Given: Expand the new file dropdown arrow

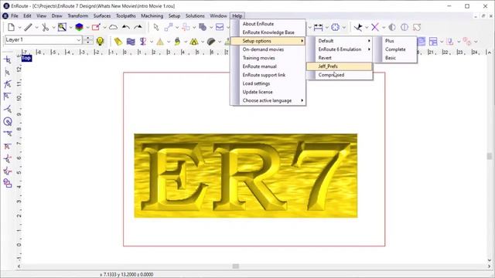Looking at the screenshot, I should (x=19, y=28).
